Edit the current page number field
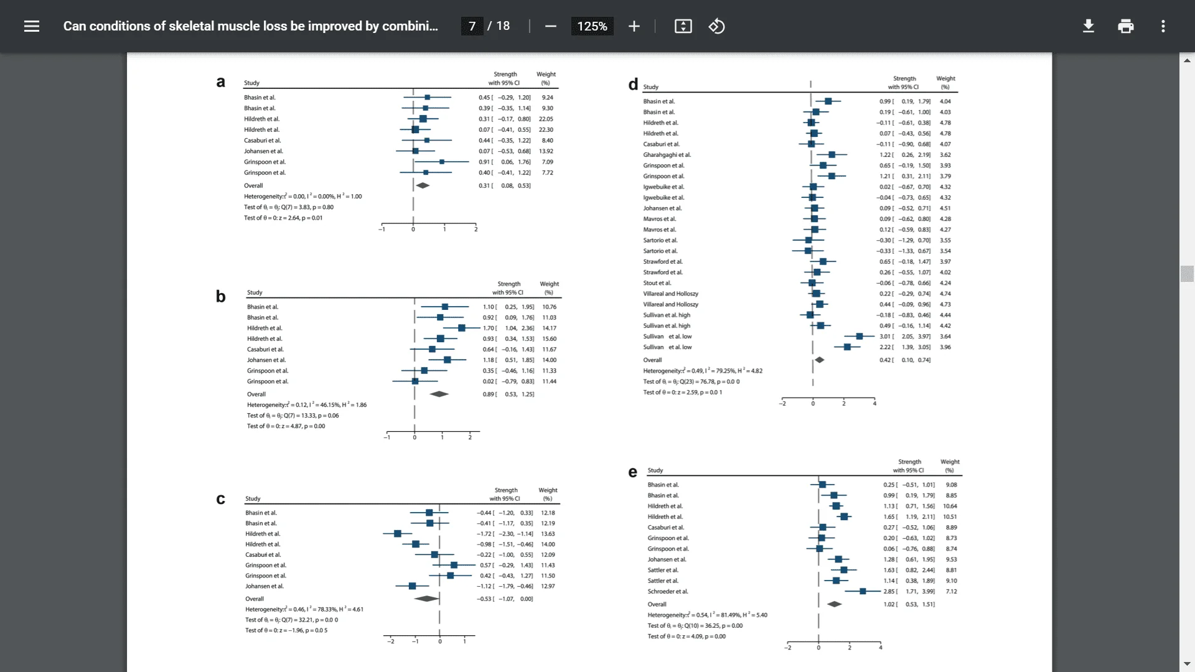 (472, 26)
